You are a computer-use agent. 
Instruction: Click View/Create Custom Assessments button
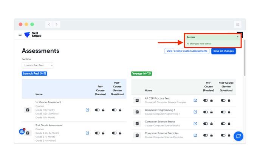click(187, 51)
